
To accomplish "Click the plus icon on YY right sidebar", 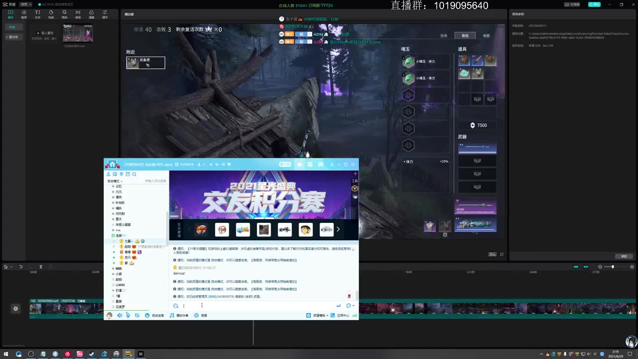I will point(355,174).
